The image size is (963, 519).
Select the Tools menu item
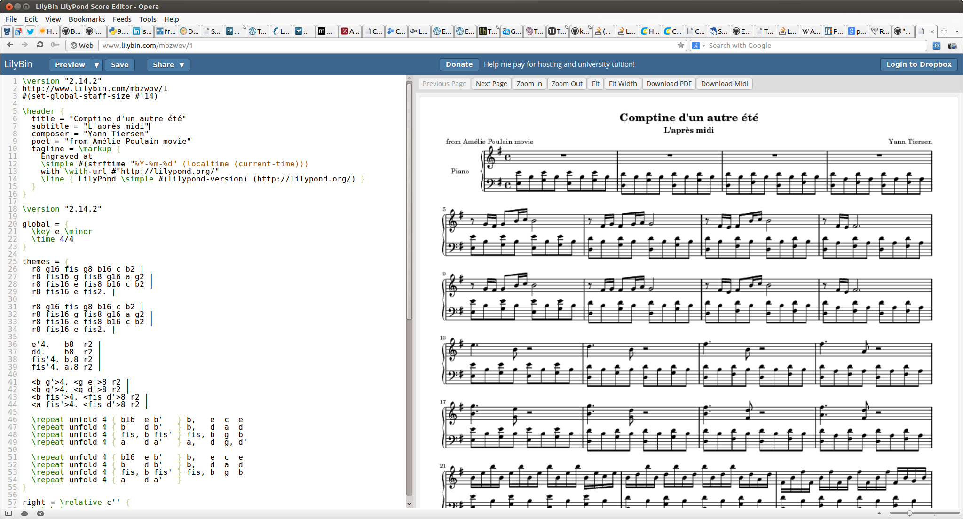tap(147, 19)
